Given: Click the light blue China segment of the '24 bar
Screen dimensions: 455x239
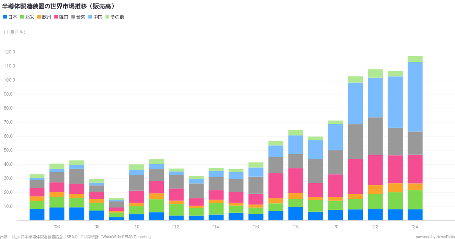Looking at the screenshot, I should (x=415, y=97).
